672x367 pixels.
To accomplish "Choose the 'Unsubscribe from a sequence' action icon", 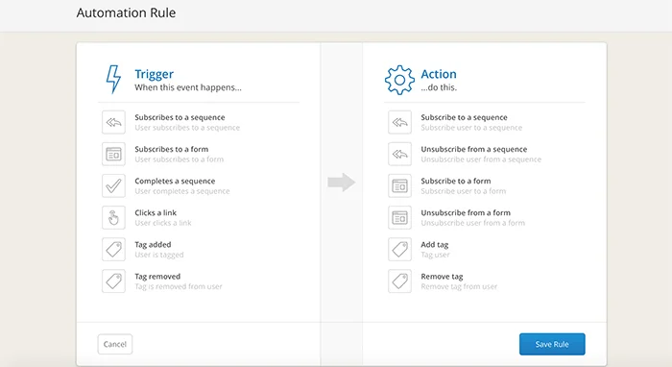I will point(400,154).
